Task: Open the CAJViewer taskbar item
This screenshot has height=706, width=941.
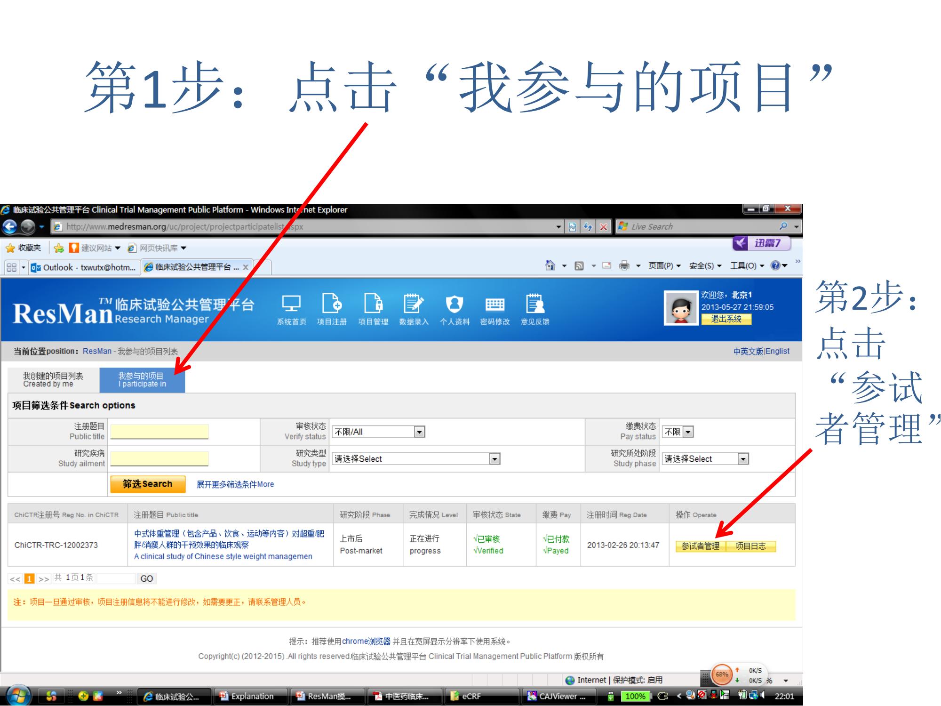Action: click(x=558, y=696)
